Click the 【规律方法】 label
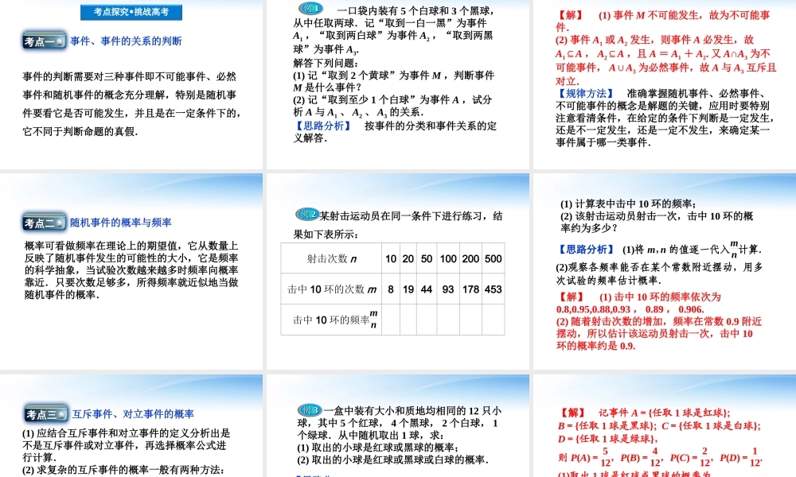Image resolution: width=796 pixels, height=477 pixels. click(585, 93)
